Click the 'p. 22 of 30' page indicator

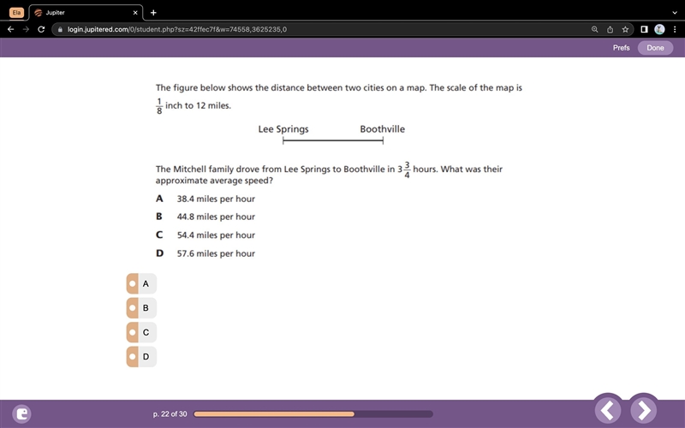(x=170, y=414)
